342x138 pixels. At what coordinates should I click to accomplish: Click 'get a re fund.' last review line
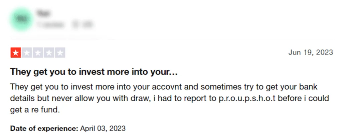click(x=35, y=110)
